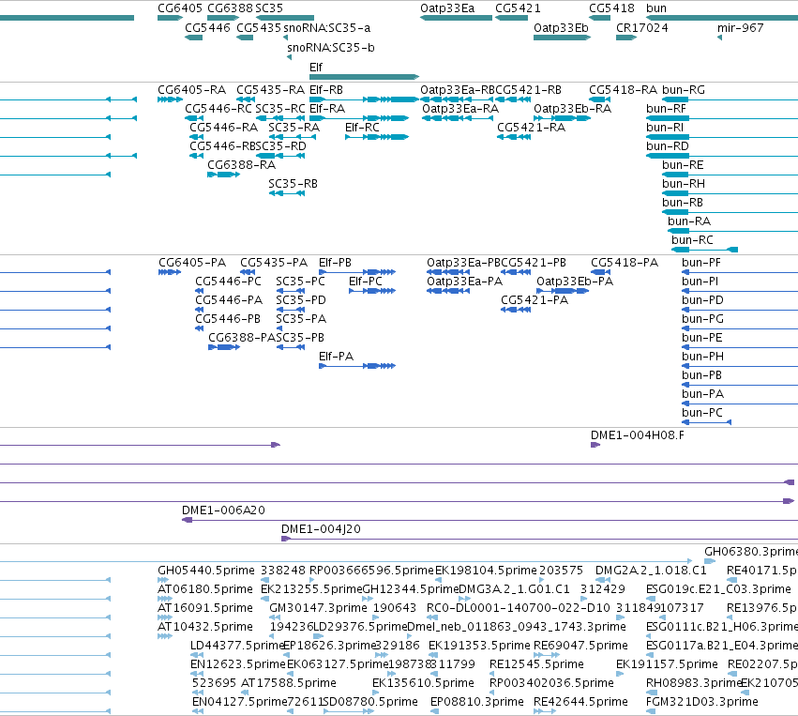Select the DME1-004J20 clone label
The width and height of the screenshot is (798, 716).
coord(321,528)
